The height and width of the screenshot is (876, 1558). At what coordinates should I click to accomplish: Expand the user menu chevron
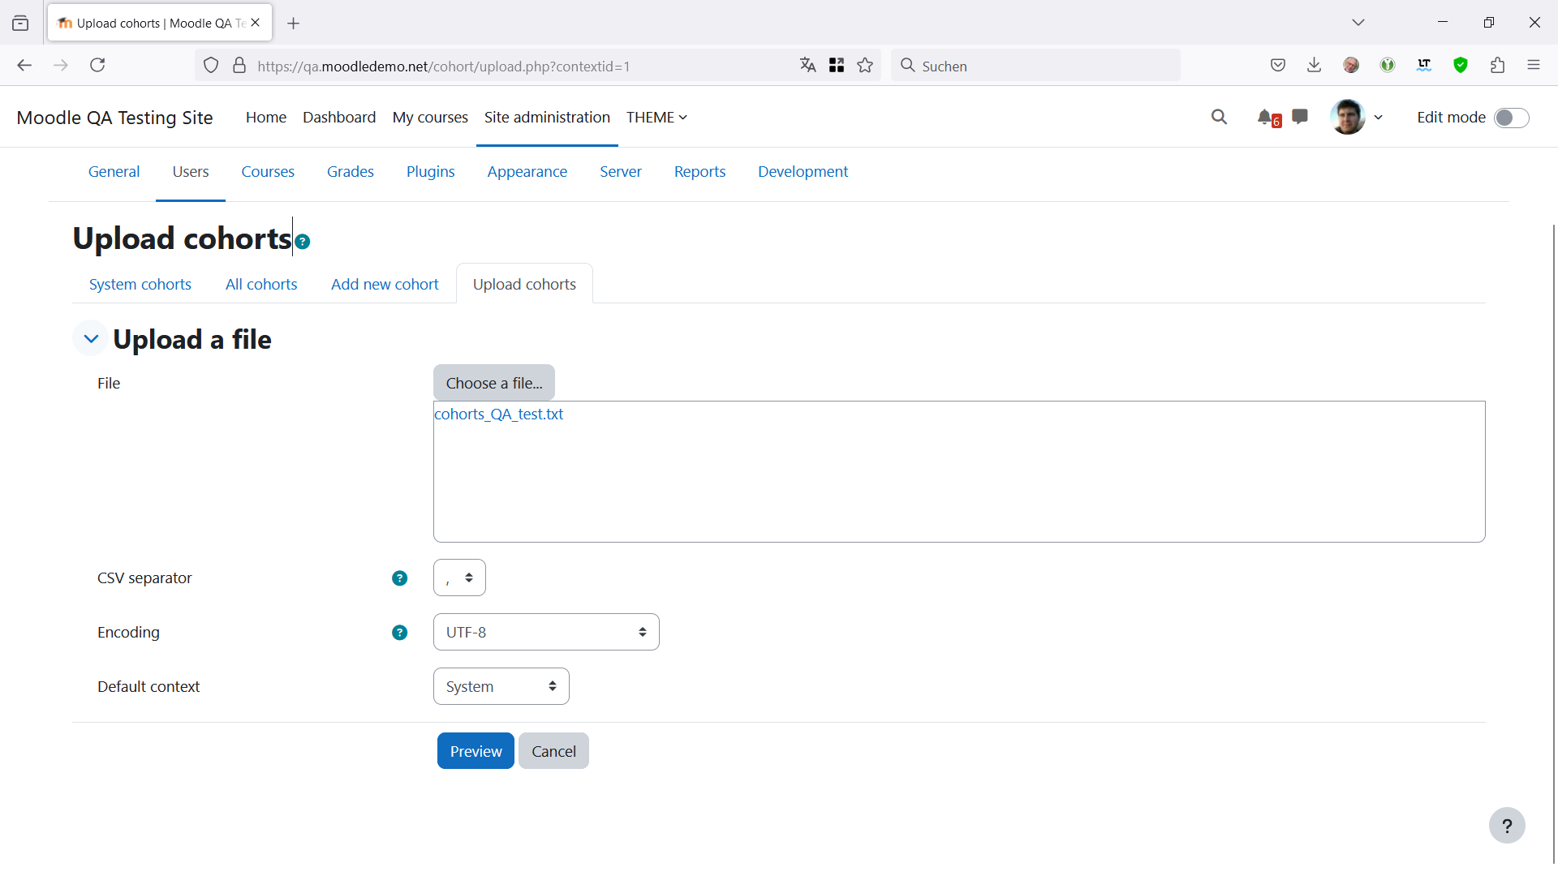tap(1379, 118)
